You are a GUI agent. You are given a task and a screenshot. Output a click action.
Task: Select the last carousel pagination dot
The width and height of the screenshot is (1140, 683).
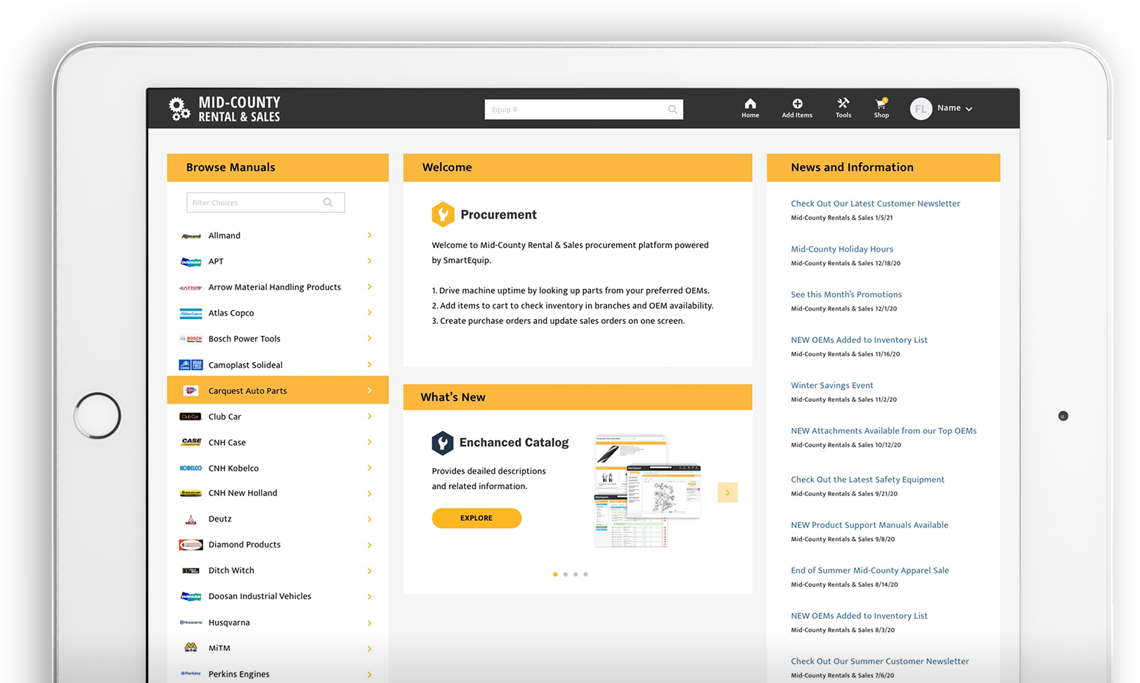(585, 574)
